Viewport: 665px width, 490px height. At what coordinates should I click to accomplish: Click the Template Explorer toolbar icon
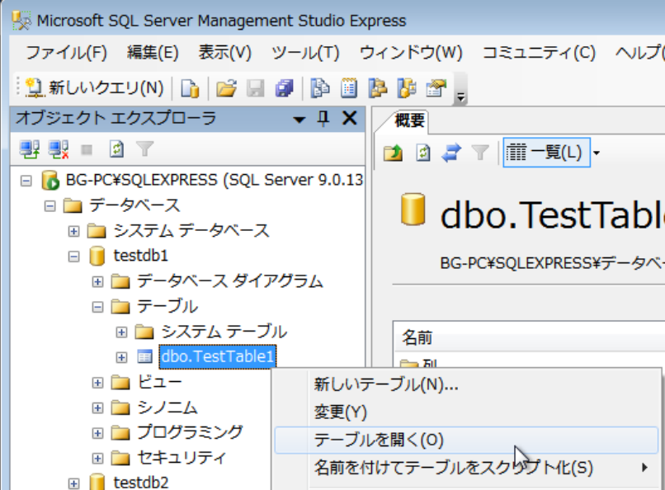tap(407, 88)
